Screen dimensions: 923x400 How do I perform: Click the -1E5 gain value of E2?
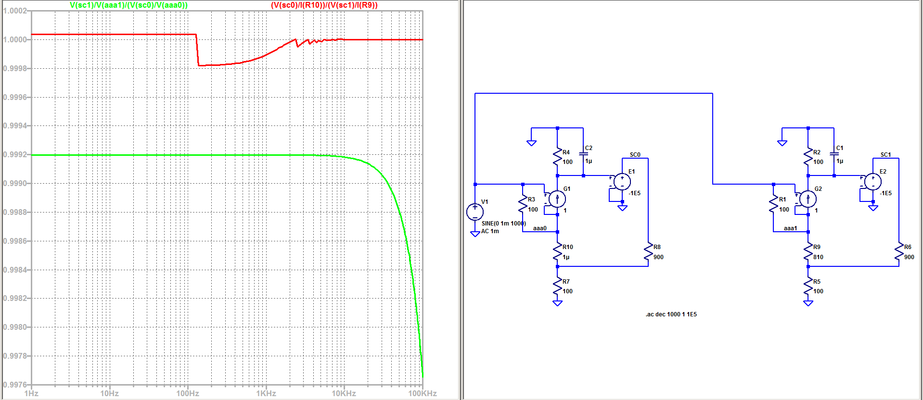click(885, 193)
